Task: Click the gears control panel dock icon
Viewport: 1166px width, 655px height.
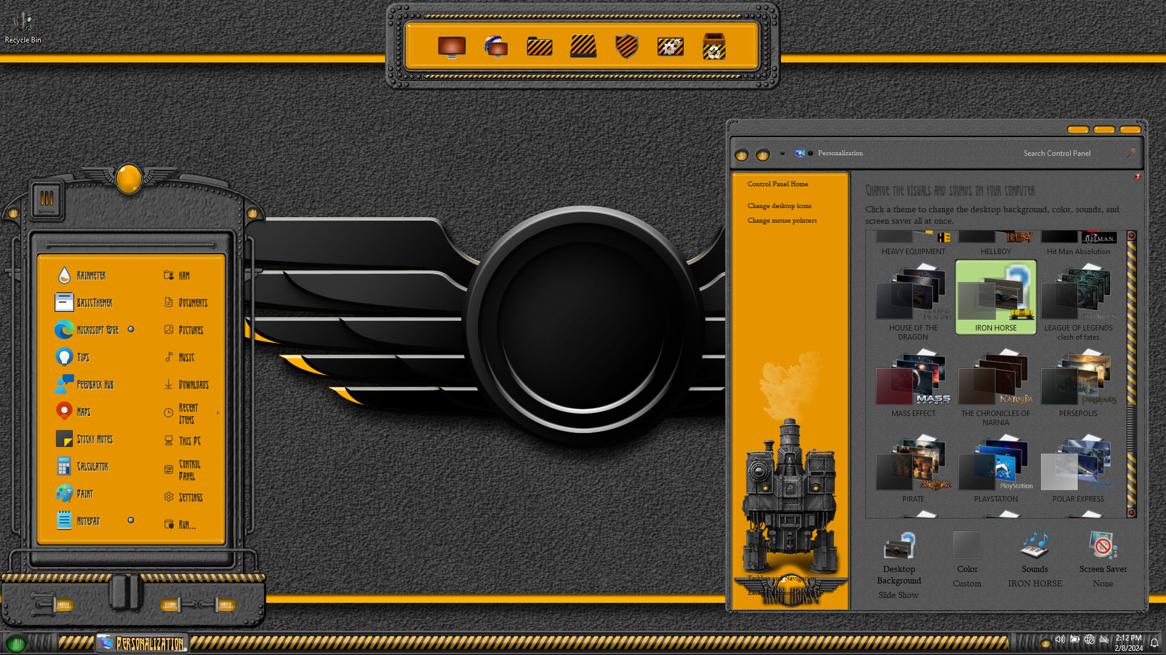Action: (670, 47)
